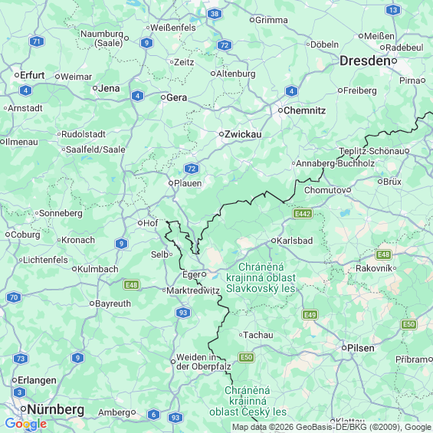Click the A71 highway shield icon
The image size is (433, 433).
pos(37,41)
